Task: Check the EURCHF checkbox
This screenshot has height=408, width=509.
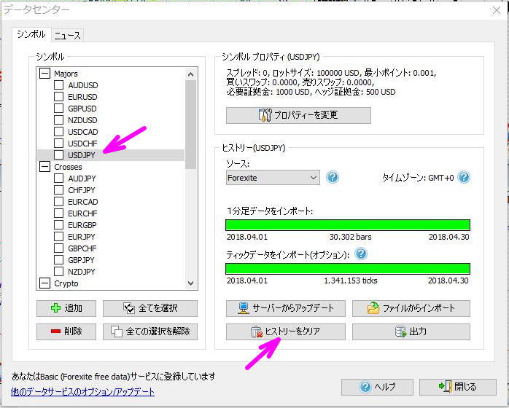Action: (x=59, y=213)
